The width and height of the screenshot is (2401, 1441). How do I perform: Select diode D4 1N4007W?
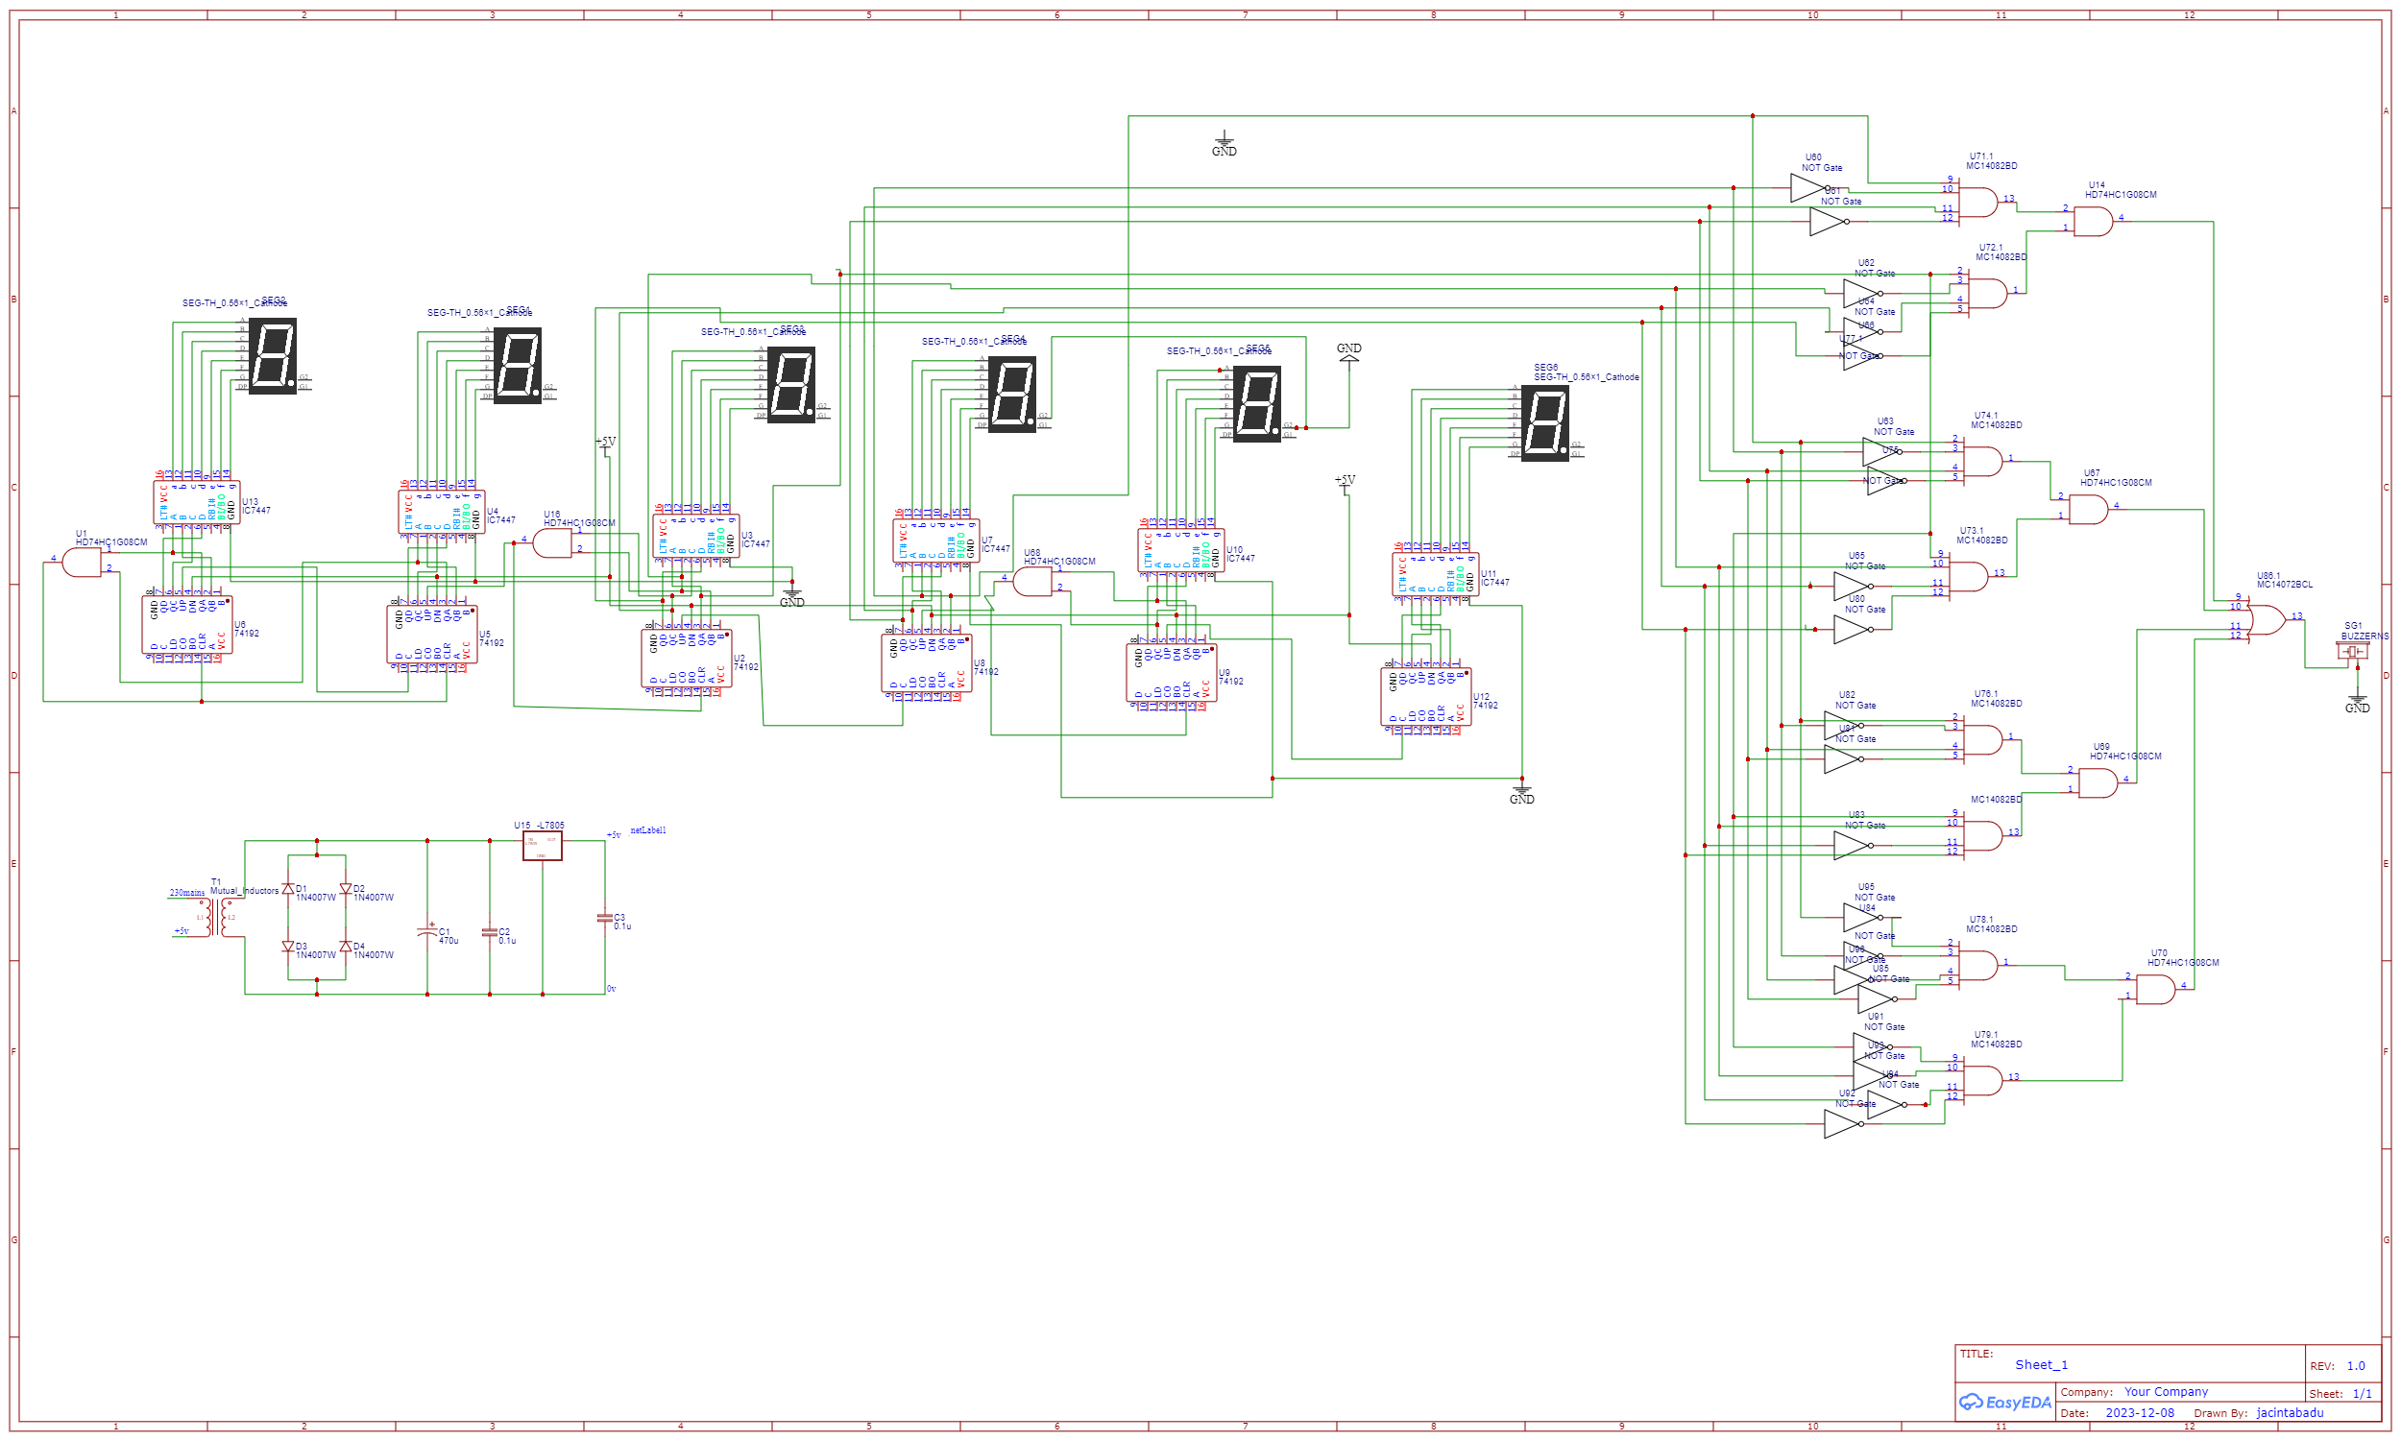click(346, 947)
